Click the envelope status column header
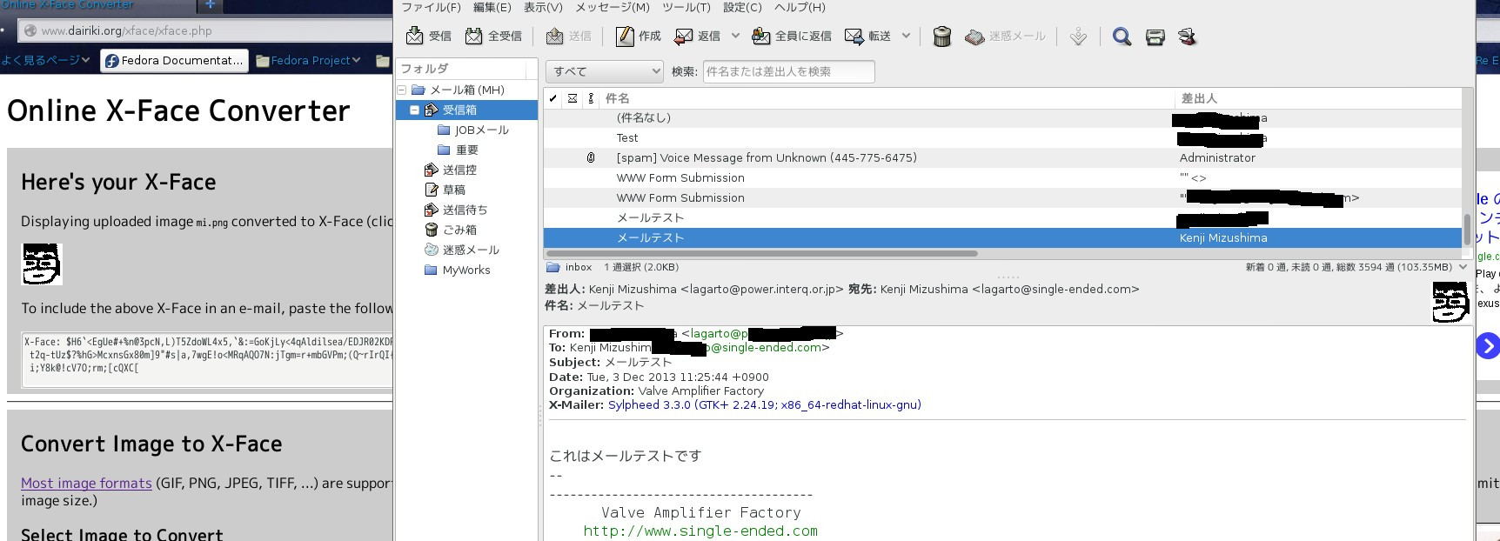The height and width of the screenshot is (541, 1500). (572, 98)
